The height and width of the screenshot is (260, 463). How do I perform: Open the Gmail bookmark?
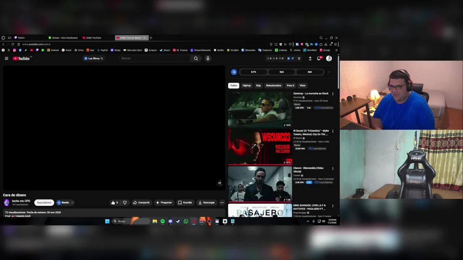67,50
